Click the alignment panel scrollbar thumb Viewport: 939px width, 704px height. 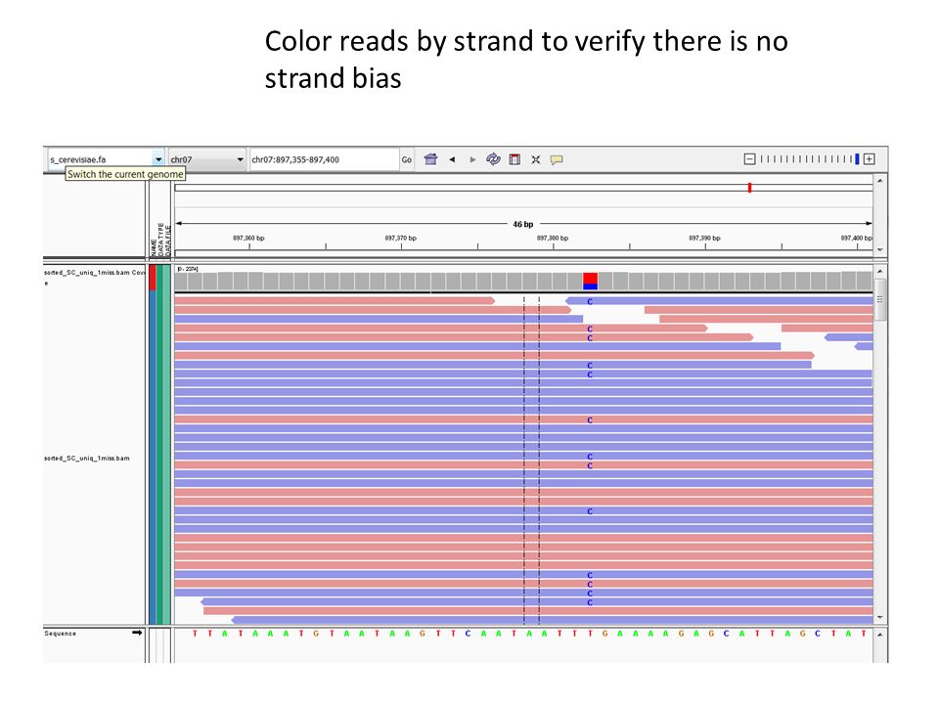[879, 299]
